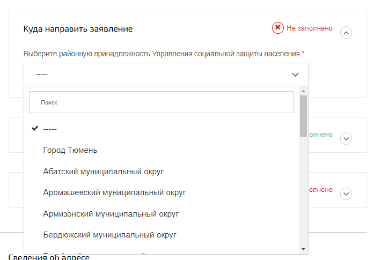Expand the section with the green status
Screen dimensions: 374x260
tap(347, 139)
